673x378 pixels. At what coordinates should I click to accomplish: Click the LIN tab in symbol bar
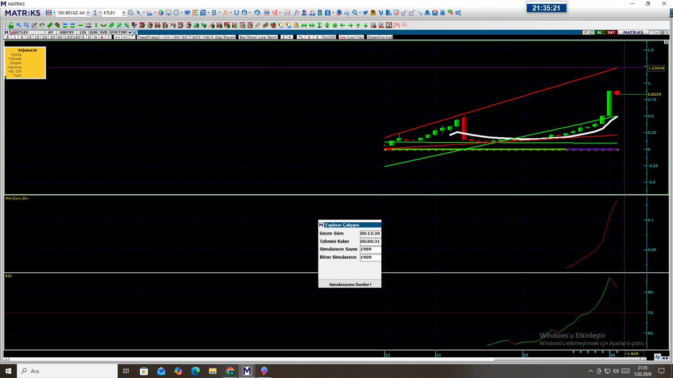[x=82, y=32]
